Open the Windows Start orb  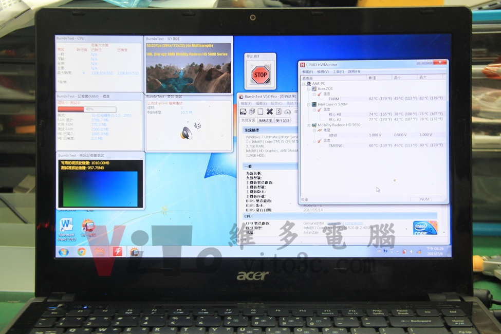tap(64, 252)
